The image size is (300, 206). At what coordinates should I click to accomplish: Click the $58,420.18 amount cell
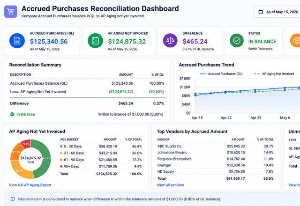point(108,147)
